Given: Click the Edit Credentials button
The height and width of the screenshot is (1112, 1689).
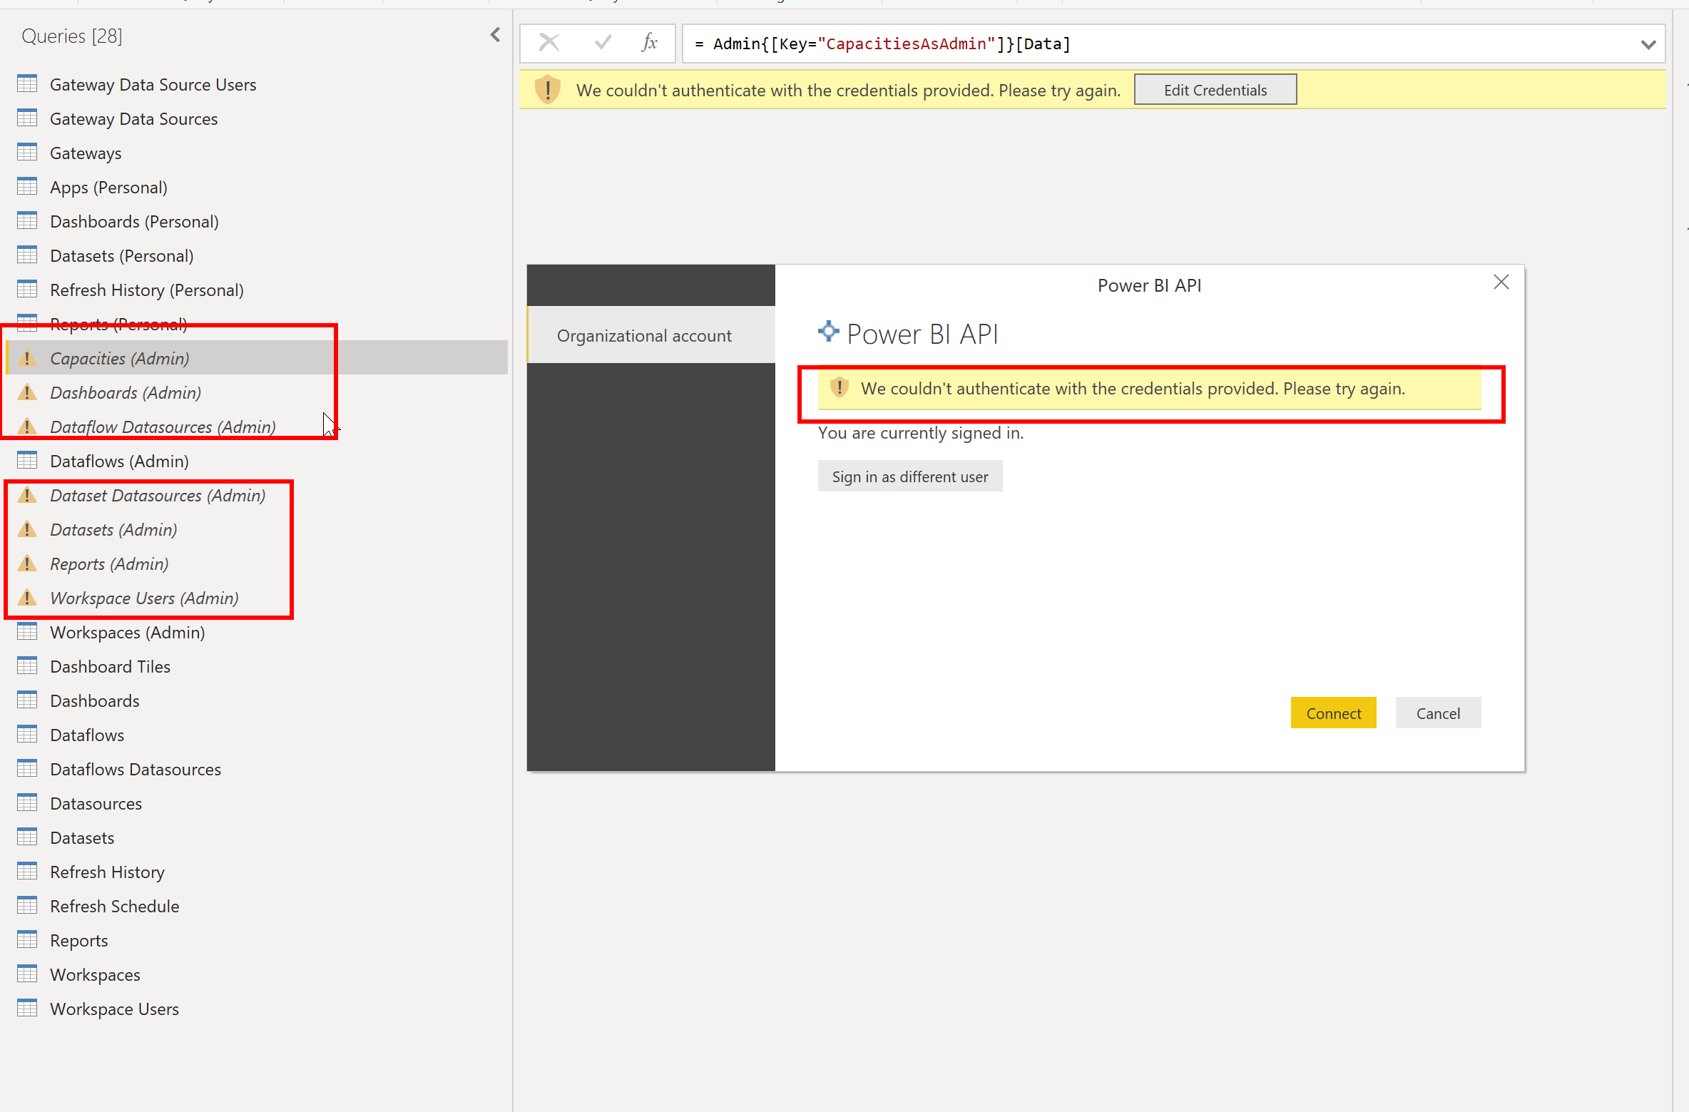Looking at the screenshot, I should 1215,89.
